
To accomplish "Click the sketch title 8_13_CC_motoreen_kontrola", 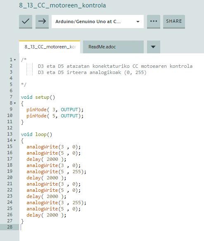I will click(x=62, y=5).
